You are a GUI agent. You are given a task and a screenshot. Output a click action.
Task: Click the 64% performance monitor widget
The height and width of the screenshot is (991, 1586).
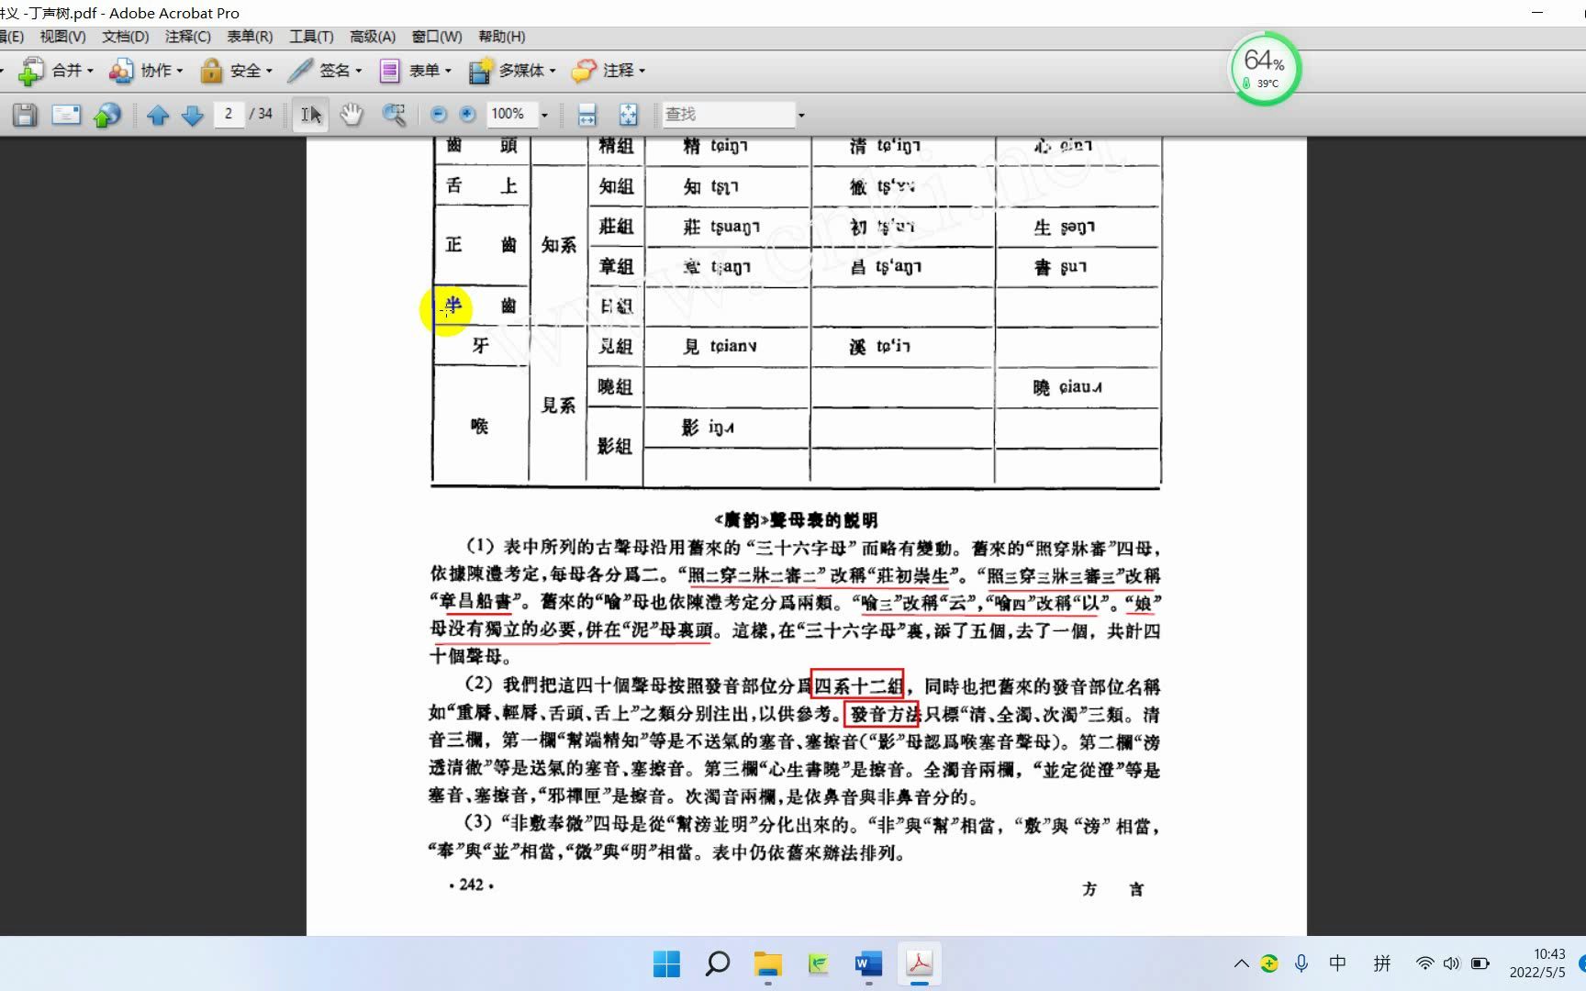click(1265, 69)
